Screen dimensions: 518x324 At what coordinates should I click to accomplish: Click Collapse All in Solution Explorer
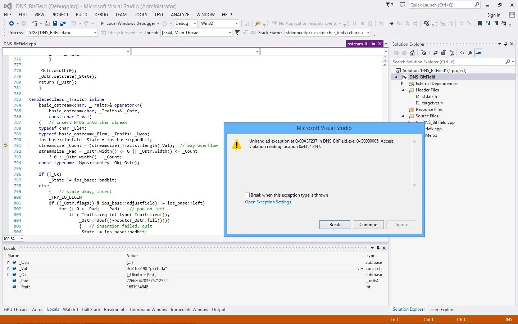tap(444, 53)
